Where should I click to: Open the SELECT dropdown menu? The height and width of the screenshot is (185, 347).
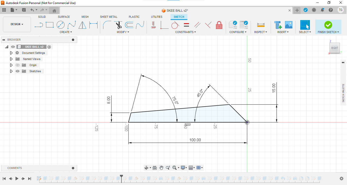coord(305,32)
